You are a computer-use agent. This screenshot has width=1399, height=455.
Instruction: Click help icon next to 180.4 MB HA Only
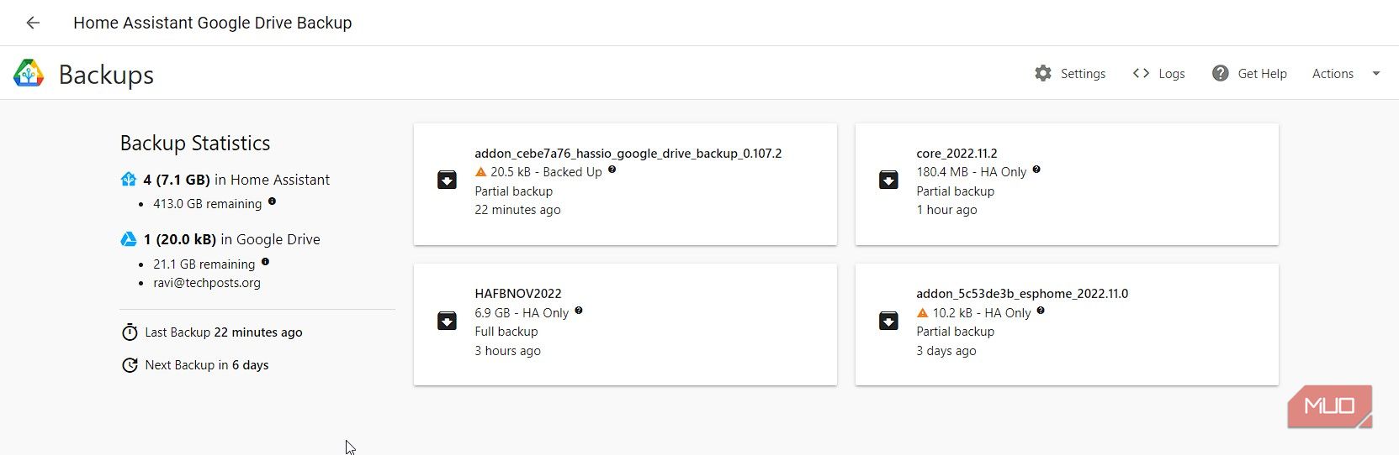[x=1036, y=170]
